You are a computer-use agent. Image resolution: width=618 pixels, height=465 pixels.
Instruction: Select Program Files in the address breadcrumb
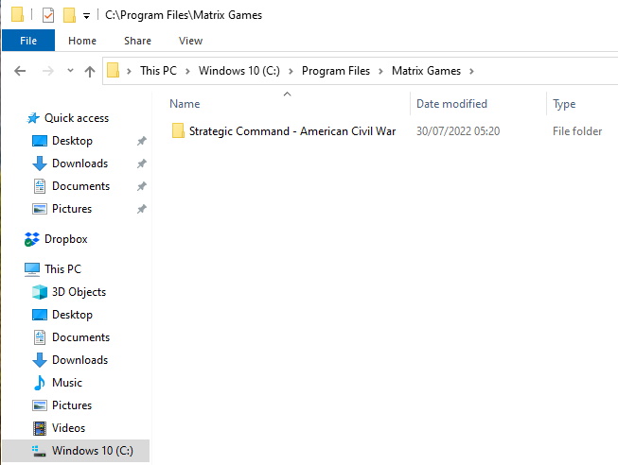[x=336, y=71]
